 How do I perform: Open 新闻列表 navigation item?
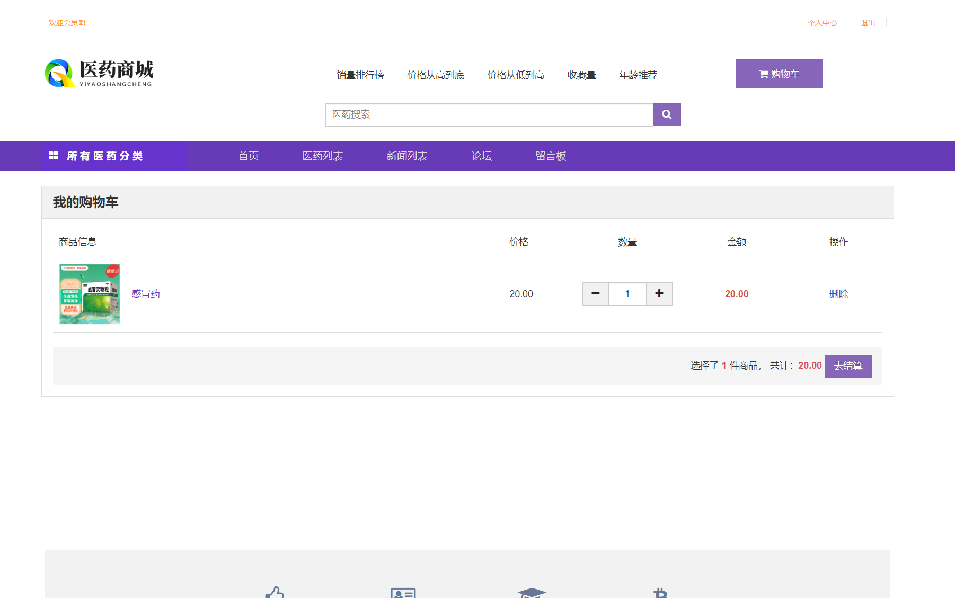coord(407,156)
